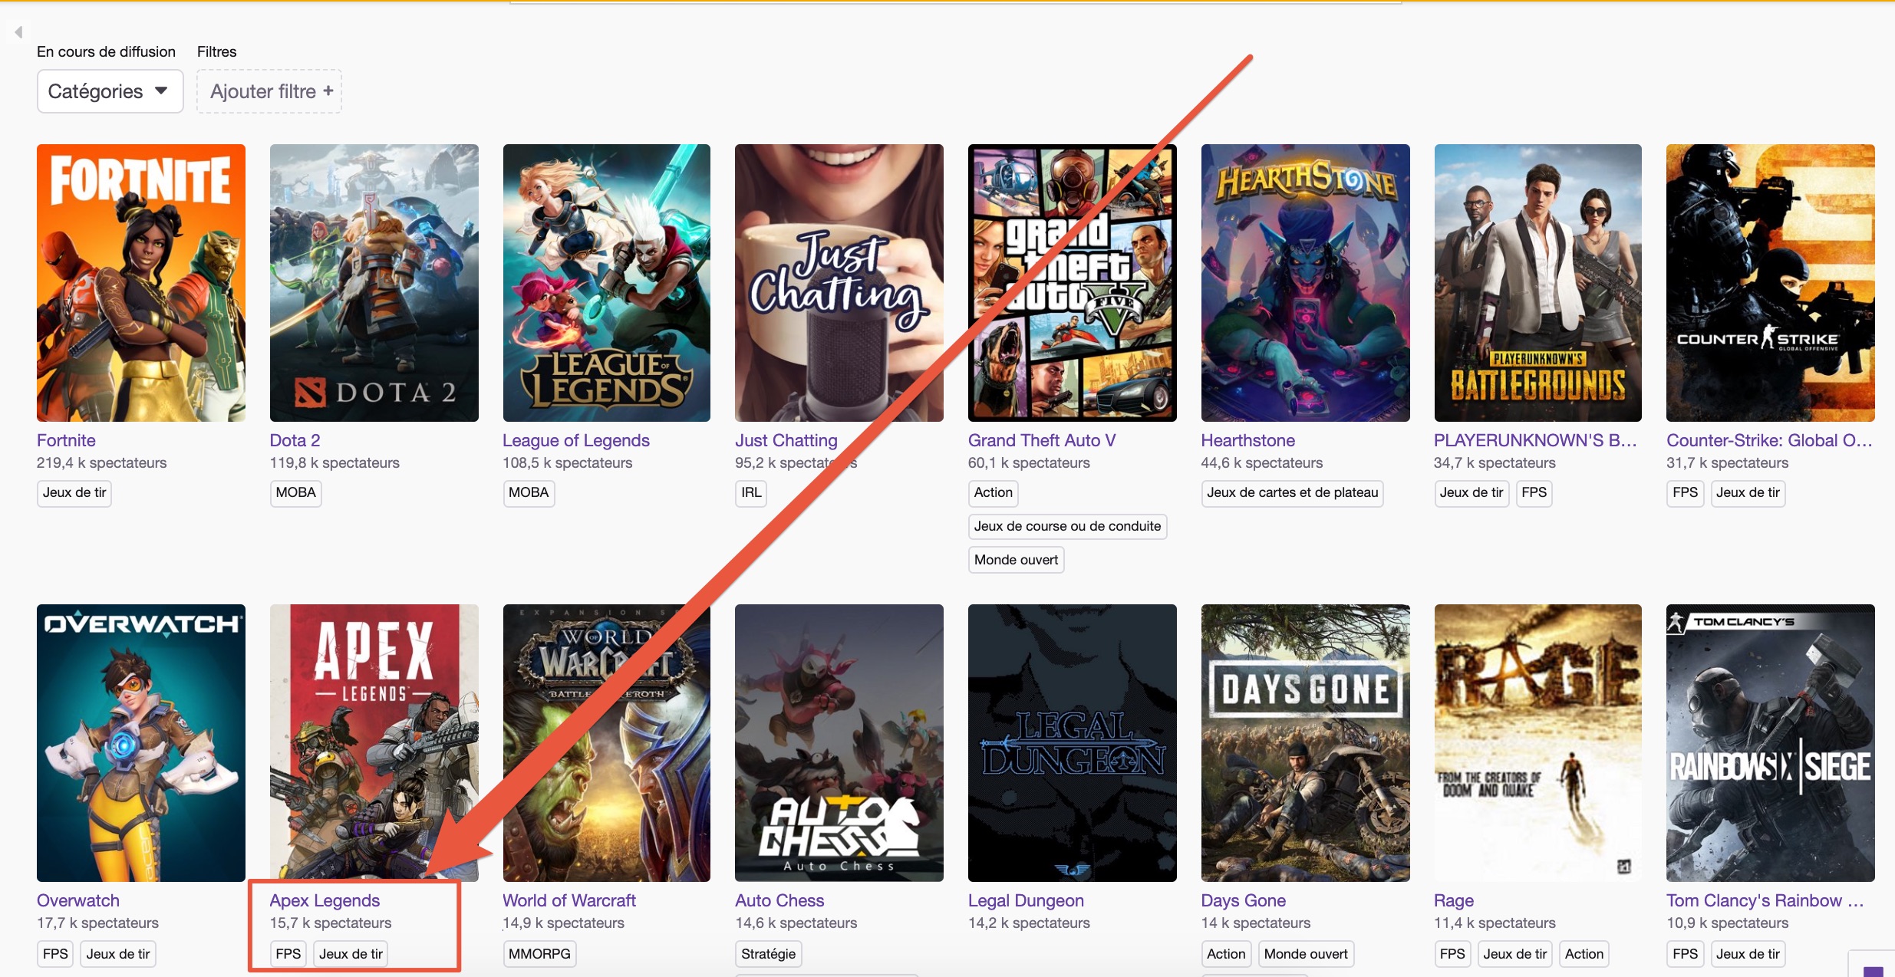
Task: Open the PLAYERUNKNOWN'S Battlegrounds cover
Action: pyautogui.click(x=1538, y=283)
